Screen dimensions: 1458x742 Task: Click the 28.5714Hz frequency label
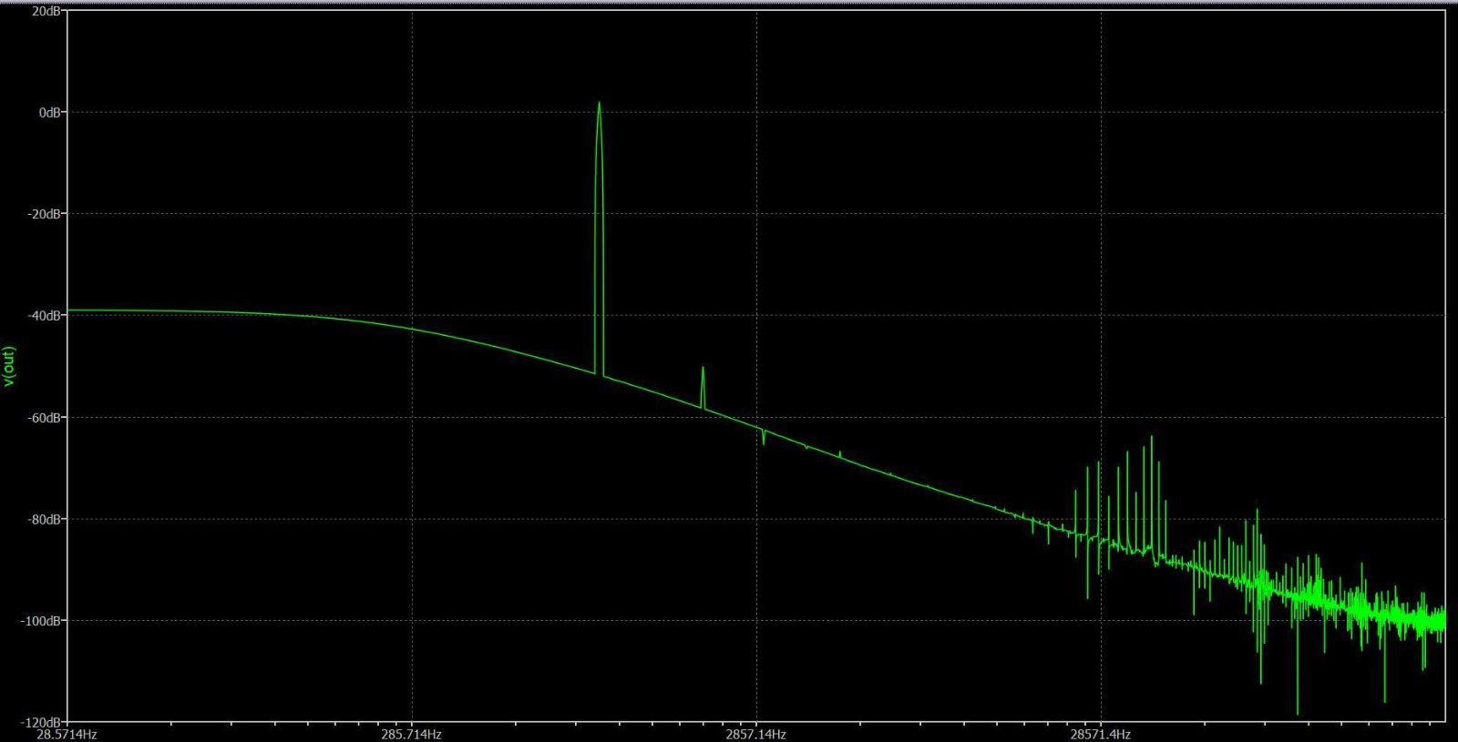67,734
